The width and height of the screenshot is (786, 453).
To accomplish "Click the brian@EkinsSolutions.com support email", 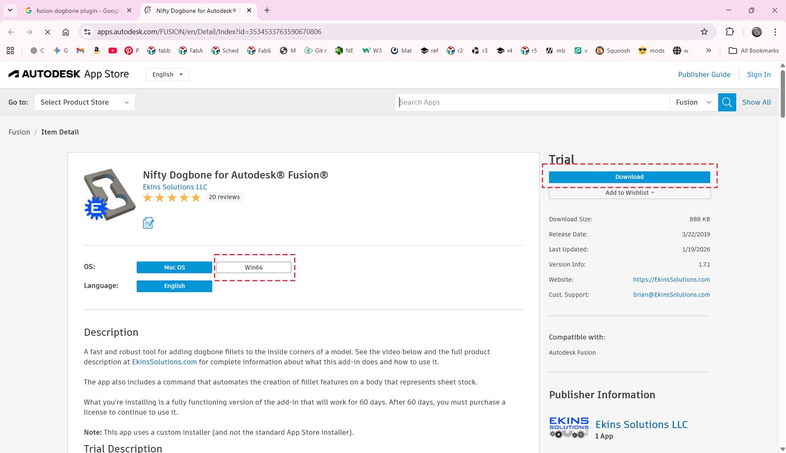I will (x=671, y=295).
